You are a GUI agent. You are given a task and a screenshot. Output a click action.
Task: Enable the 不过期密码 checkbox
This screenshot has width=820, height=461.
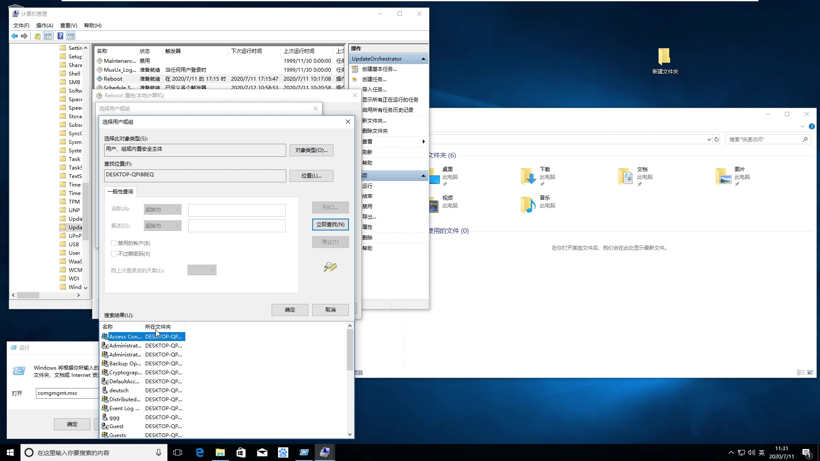click(x=114, y=254)
